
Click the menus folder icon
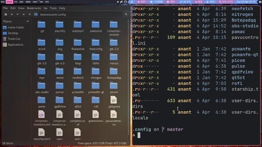click(x=114, y=57)
